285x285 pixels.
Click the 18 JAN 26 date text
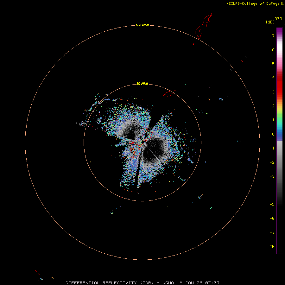[x=190, y=283]
